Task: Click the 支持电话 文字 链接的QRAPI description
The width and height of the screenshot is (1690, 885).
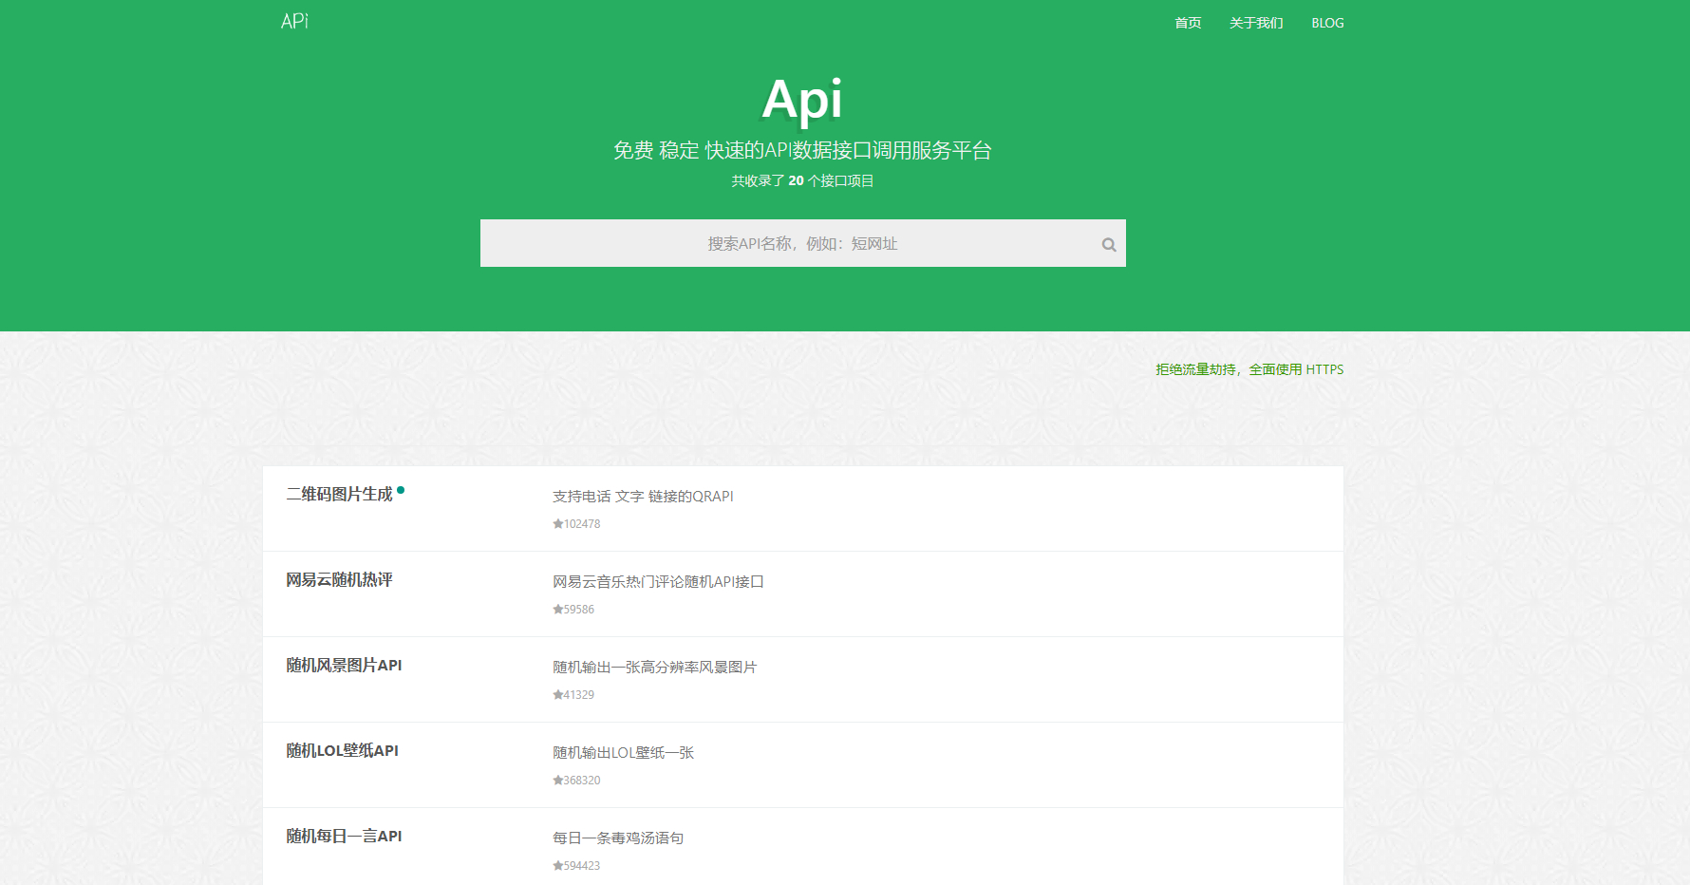Action: click(x=643, y=497)
